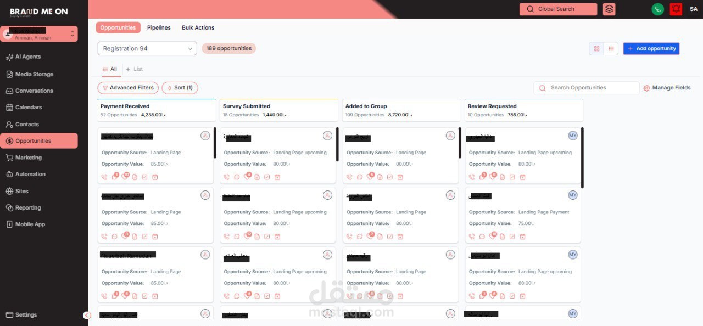Click the Landing Page Payment source text
The height and width of the screenshot is (326, 703).
tap(544, 212)
